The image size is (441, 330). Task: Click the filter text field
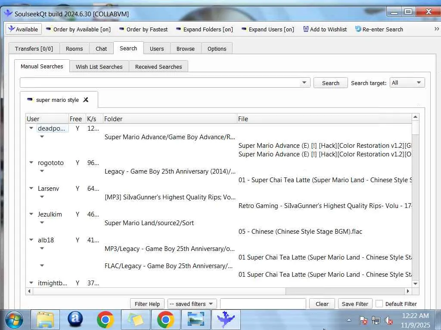[263, 304]
